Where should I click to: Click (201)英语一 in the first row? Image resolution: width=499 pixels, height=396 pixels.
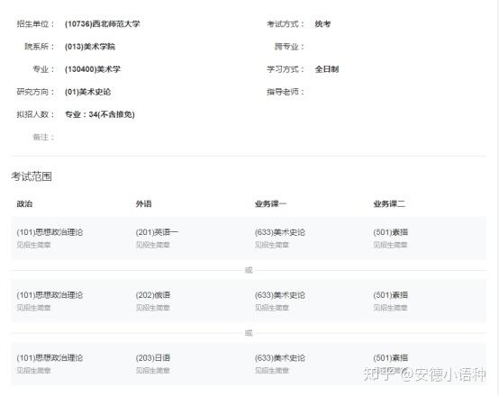click(157, 232)
